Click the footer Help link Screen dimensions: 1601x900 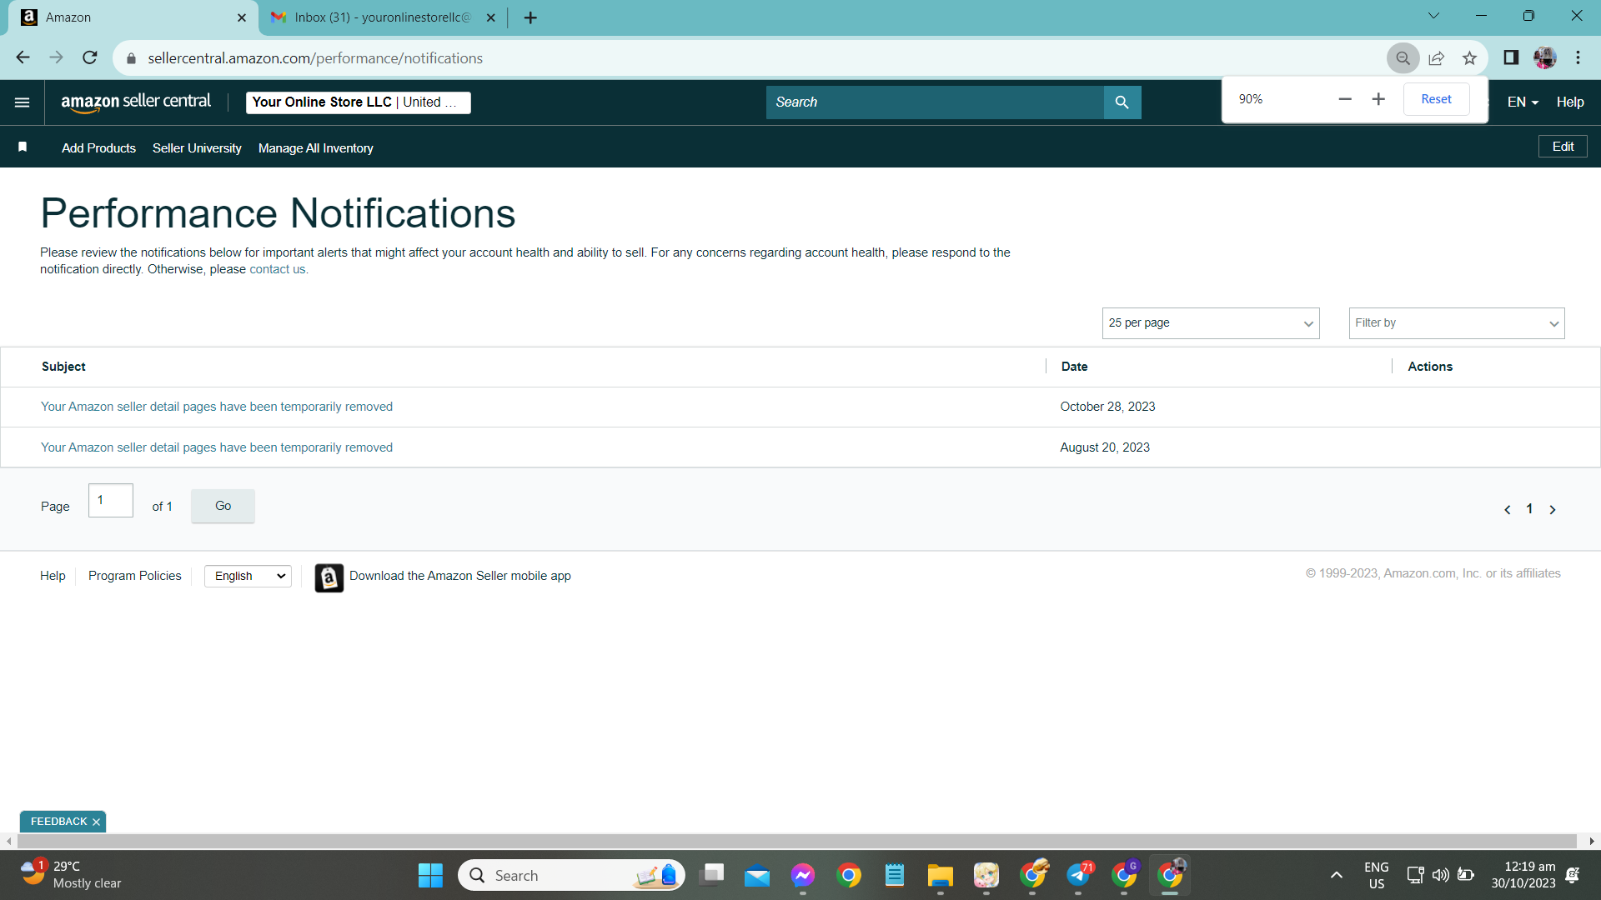(x=53, y=576)
